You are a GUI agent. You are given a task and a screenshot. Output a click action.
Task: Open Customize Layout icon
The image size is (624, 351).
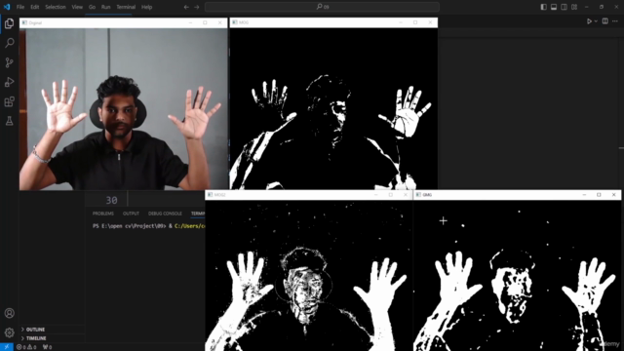[x=574, y=7]
